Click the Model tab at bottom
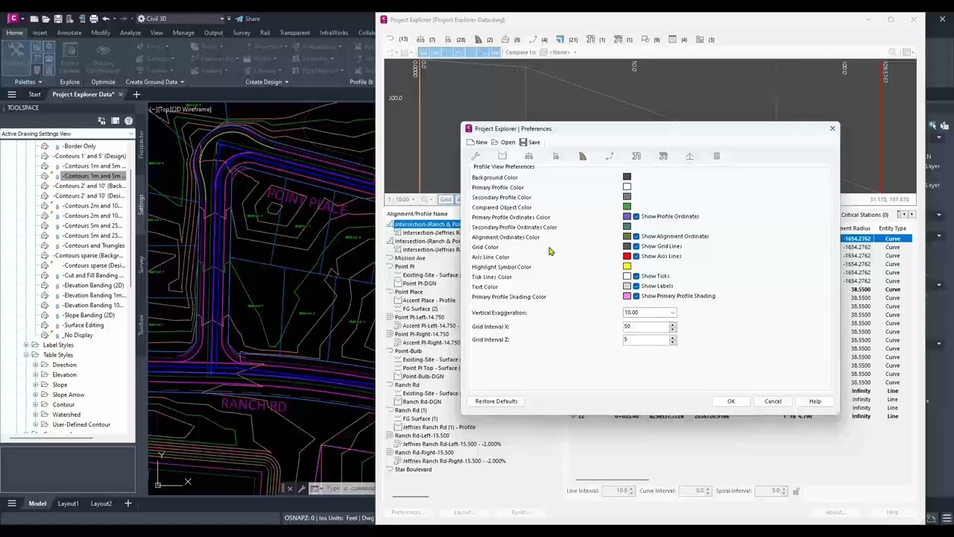Viewport: 954px width, 537px height. point(37,503)
